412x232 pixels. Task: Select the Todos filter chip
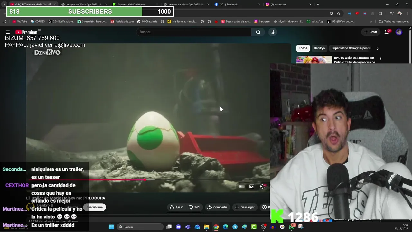pos(303,48)
